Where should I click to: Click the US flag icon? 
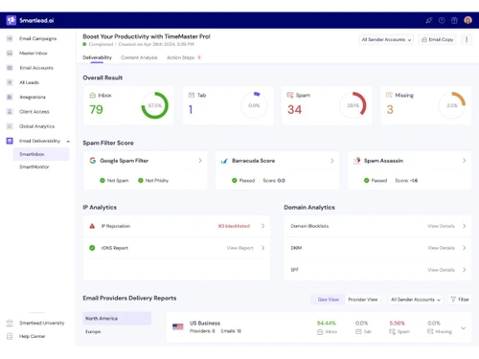tap(178, 326)
